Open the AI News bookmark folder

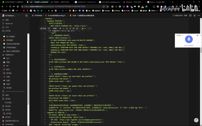(116, 10)
